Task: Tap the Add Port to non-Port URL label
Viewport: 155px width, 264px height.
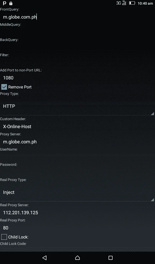Action: pos(21,70)
